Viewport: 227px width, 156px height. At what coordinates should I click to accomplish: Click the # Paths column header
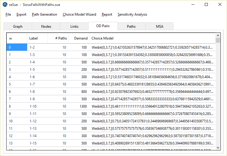(61, 38)
